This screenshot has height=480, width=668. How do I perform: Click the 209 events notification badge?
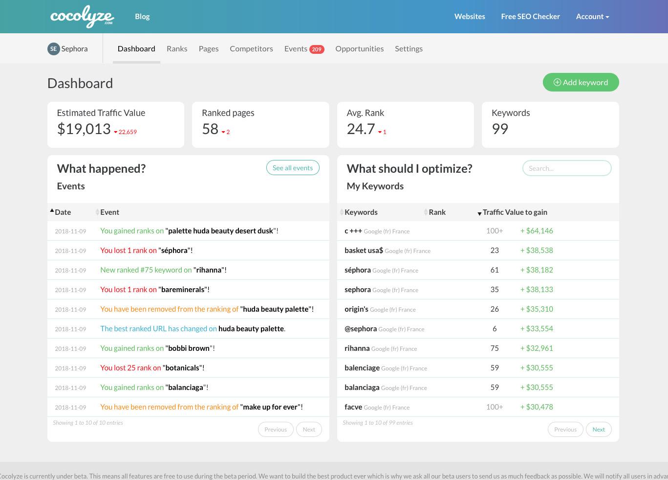(x=317, y=49)
